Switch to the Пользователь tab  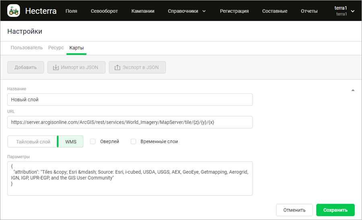click(x=27, y=48)
